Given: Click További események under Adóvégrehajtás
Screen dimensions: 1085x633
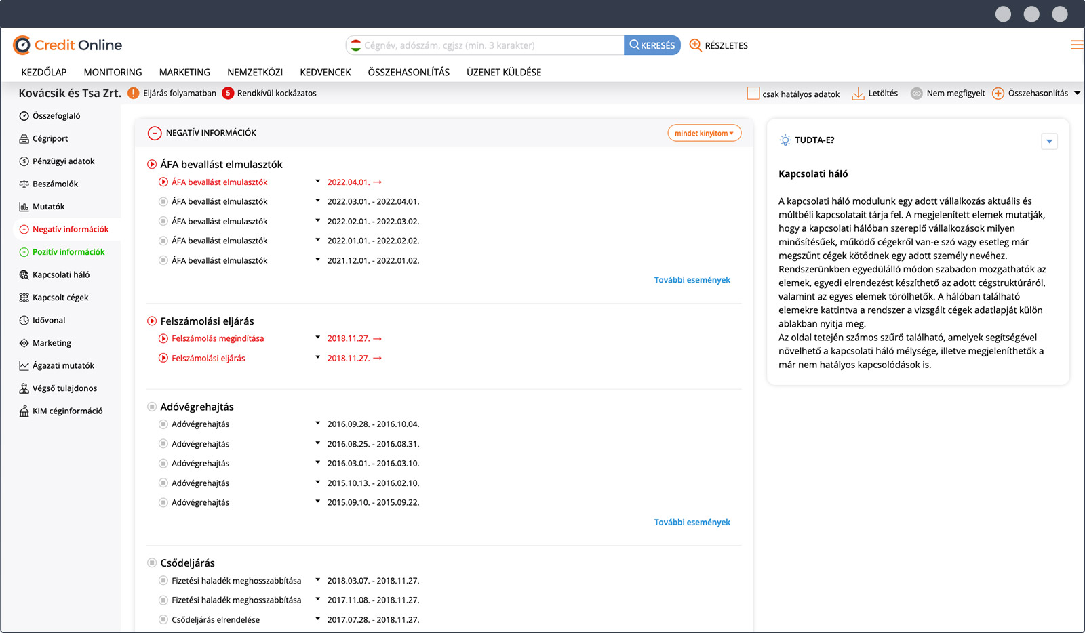Looking at the screenshot, I should [692, 523].
